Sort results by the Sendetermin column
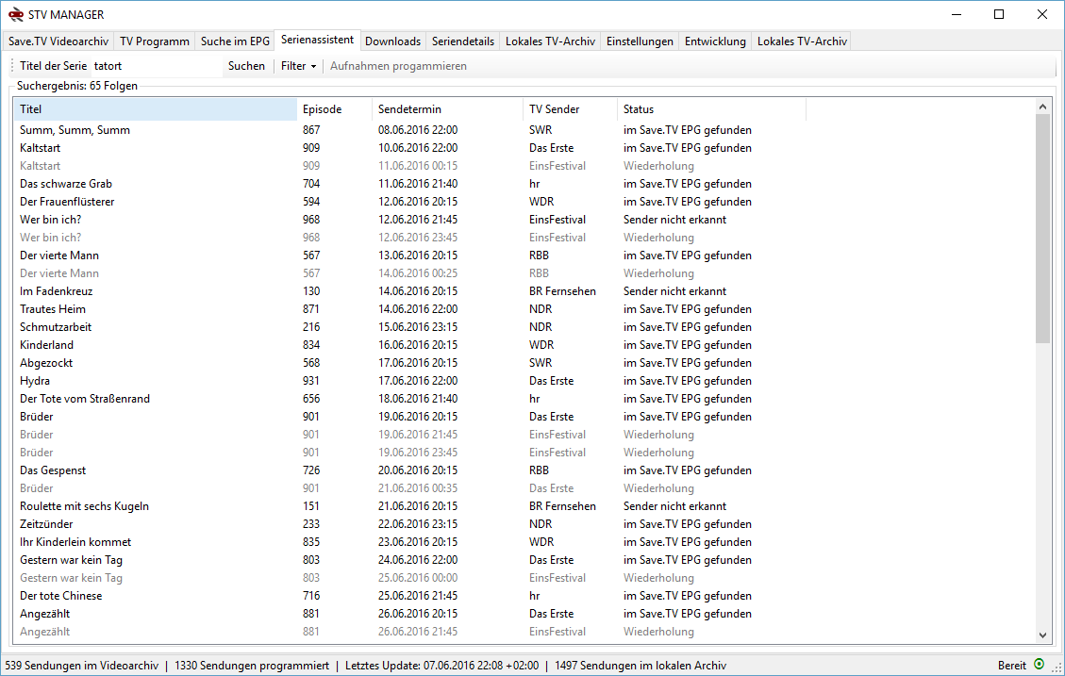1065x676 pixels. point(446,108)
